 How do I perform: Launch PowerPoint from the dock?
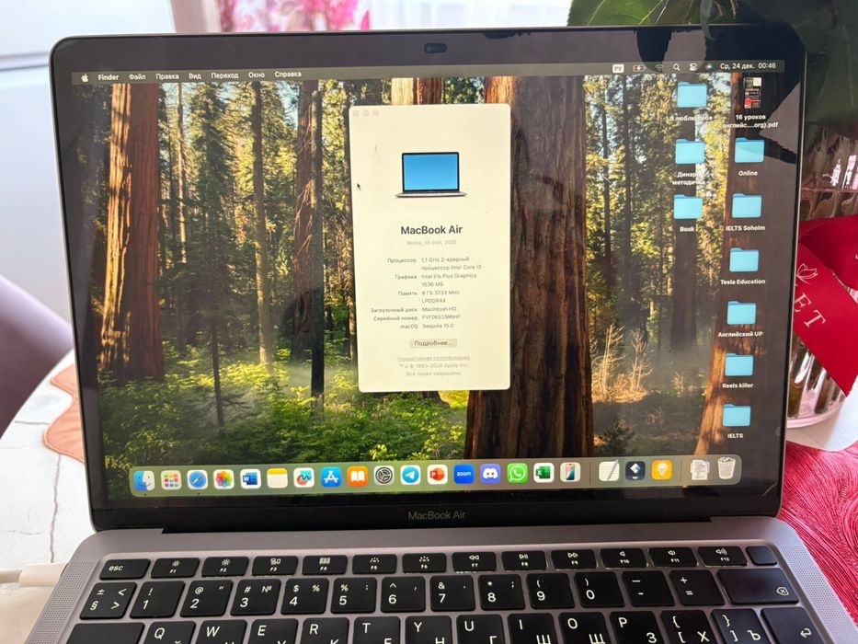point(437,475)
